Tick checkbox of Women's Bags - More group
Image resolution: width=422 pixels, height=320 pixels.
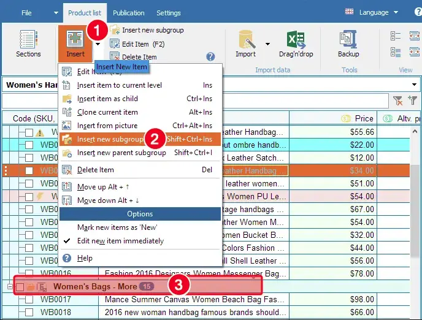click(20, 287)
